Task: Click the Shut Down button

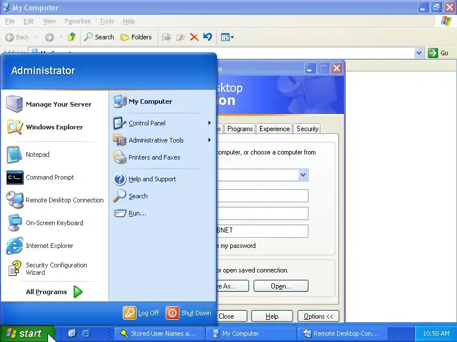Action: point(189,313)
